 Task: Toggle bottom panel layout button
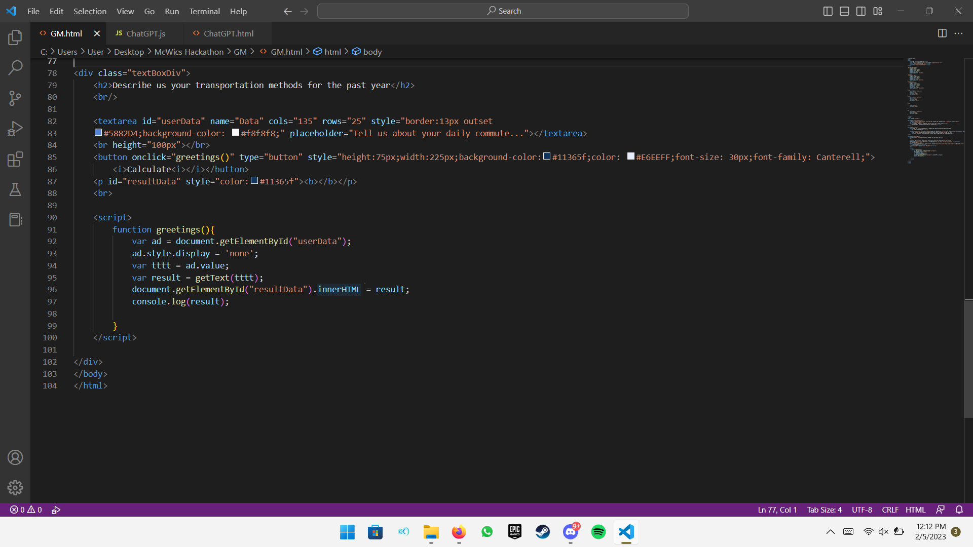(844, 11)
